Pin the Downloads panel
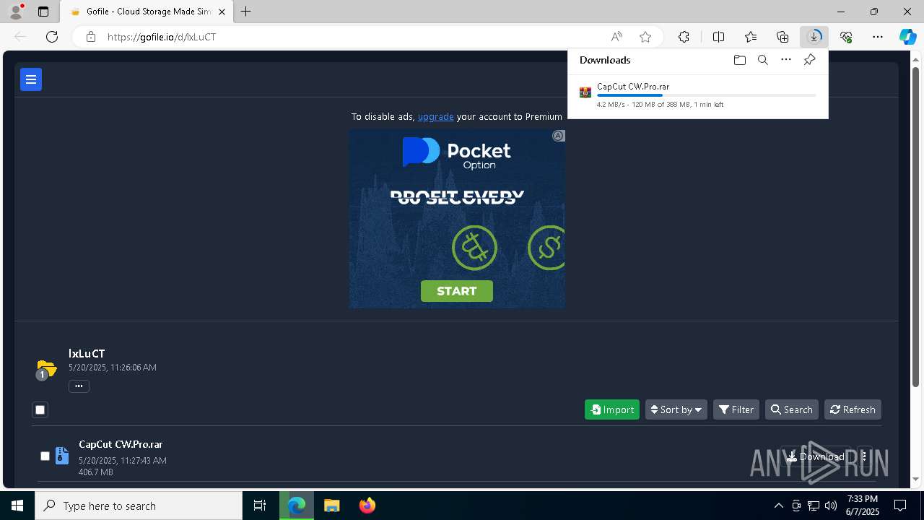Screen dimensions: 924x520 click(x=809, y=60)
